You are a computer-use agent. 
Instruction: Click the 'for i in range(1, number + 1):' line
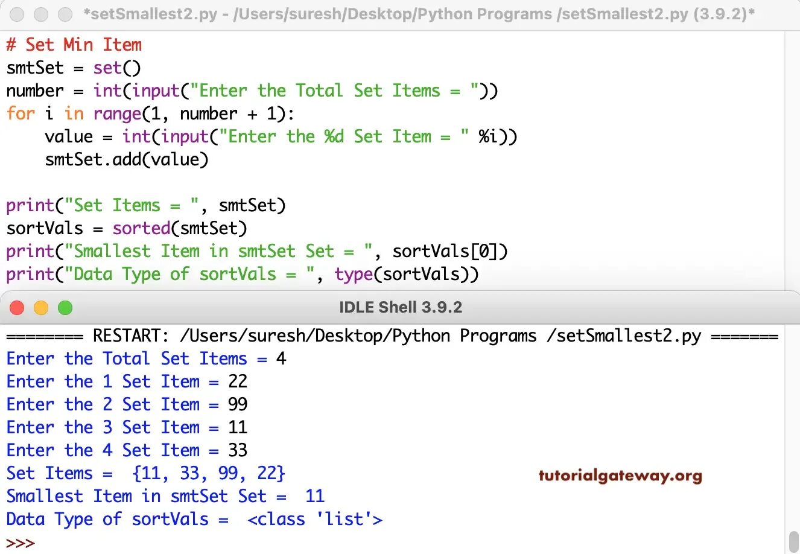point(150,113)
